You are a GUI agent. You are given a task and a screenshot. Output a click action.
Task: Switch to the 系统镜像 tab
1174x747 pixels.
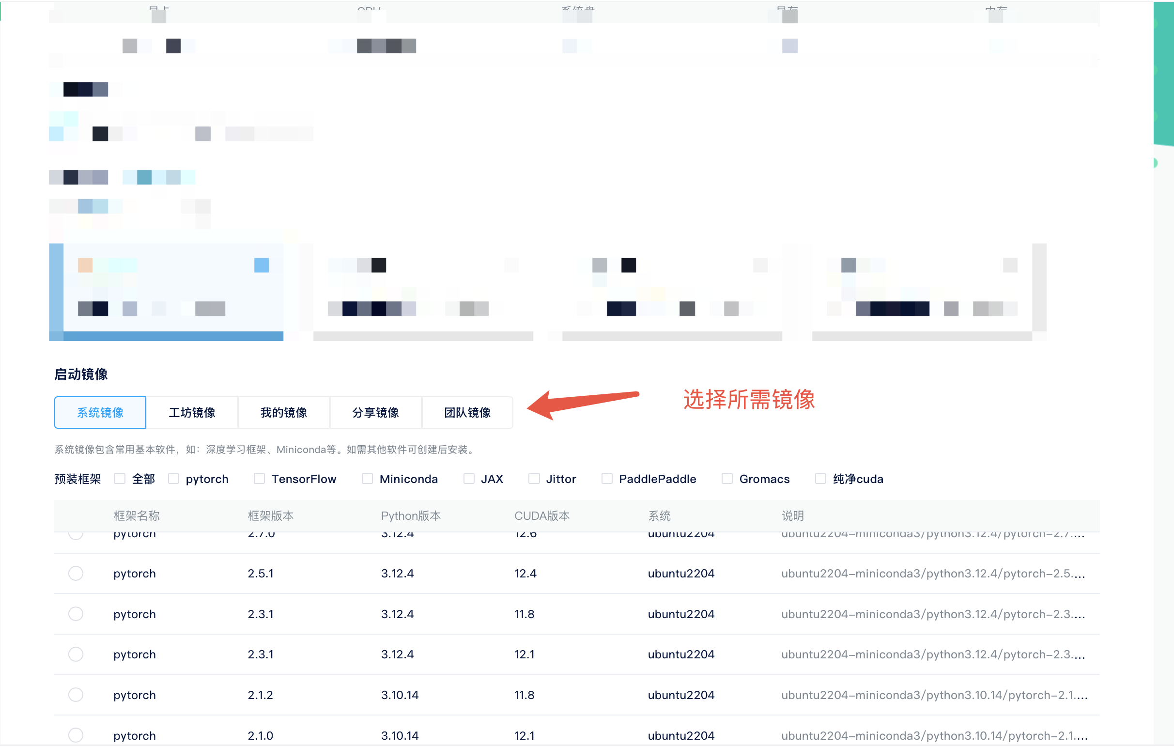coord(100,413)
